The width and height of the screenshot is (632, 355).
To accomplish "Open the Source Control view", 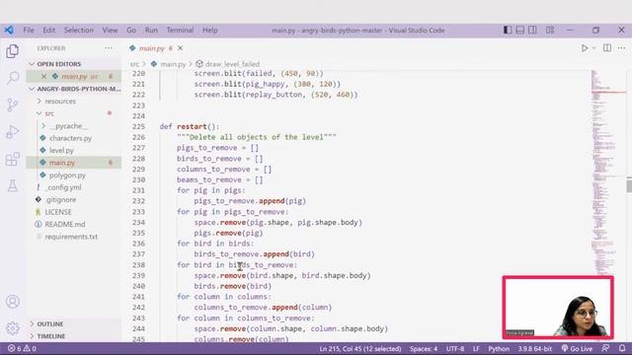I will [13, 105].
